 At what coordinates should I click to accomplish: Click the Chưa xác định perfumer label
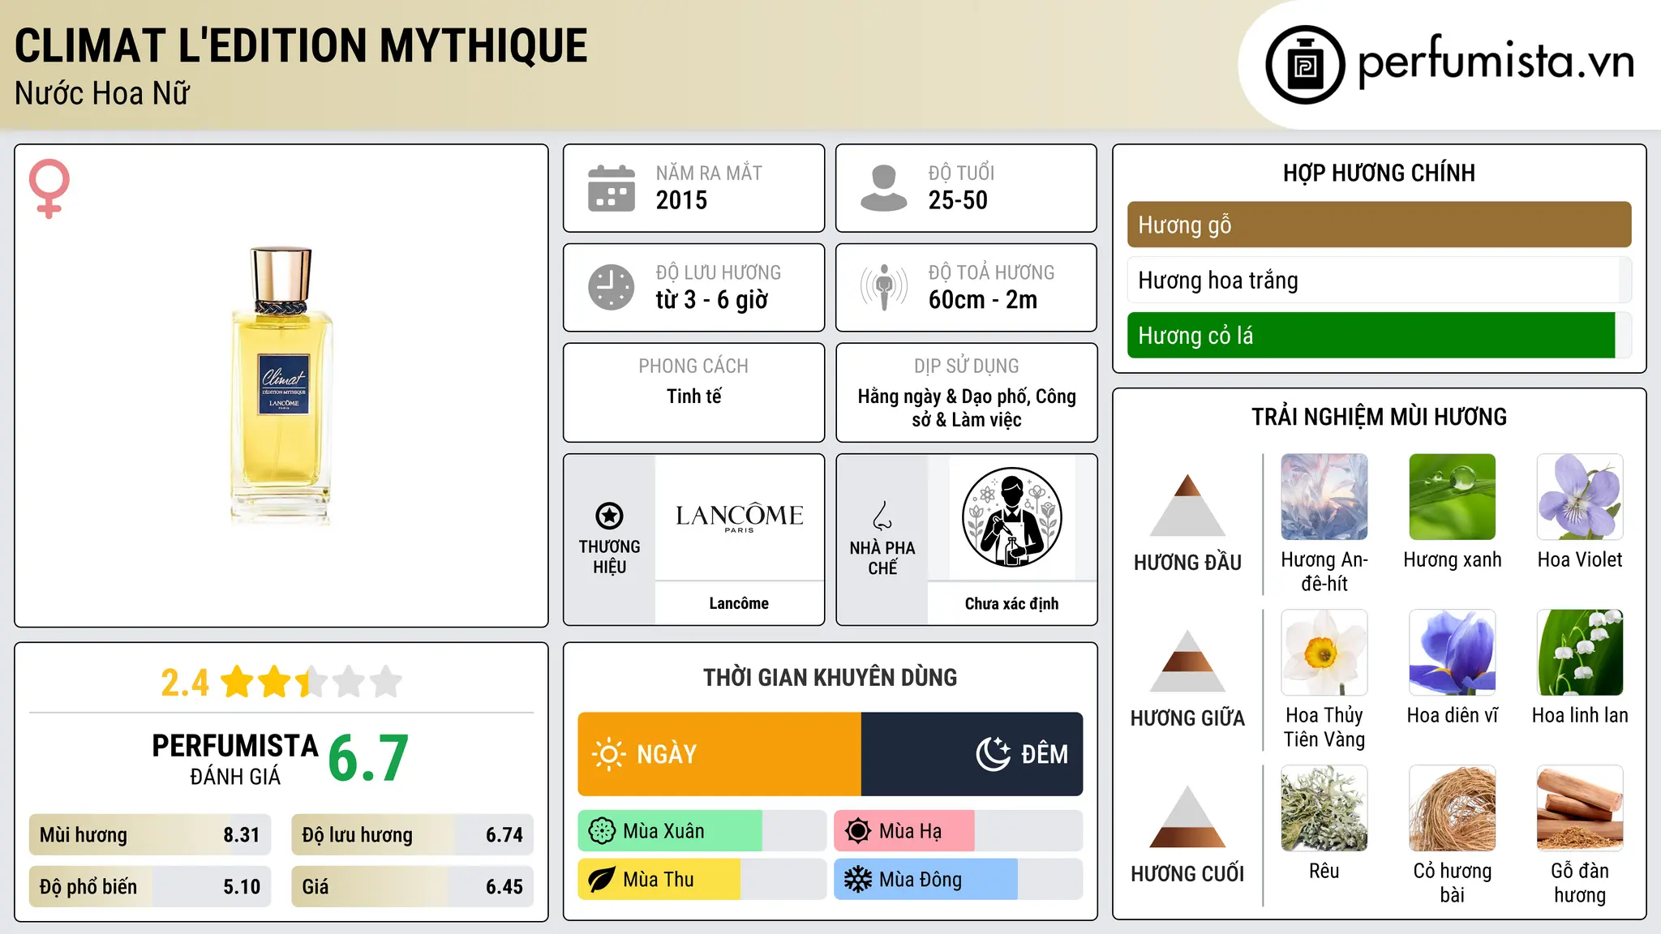[1011, 603]
